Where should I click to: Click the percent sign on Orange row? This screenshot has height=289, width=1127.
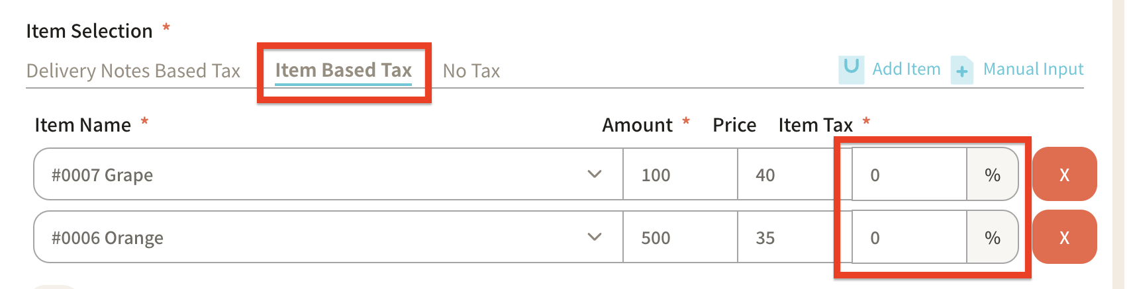click(992, 237)
